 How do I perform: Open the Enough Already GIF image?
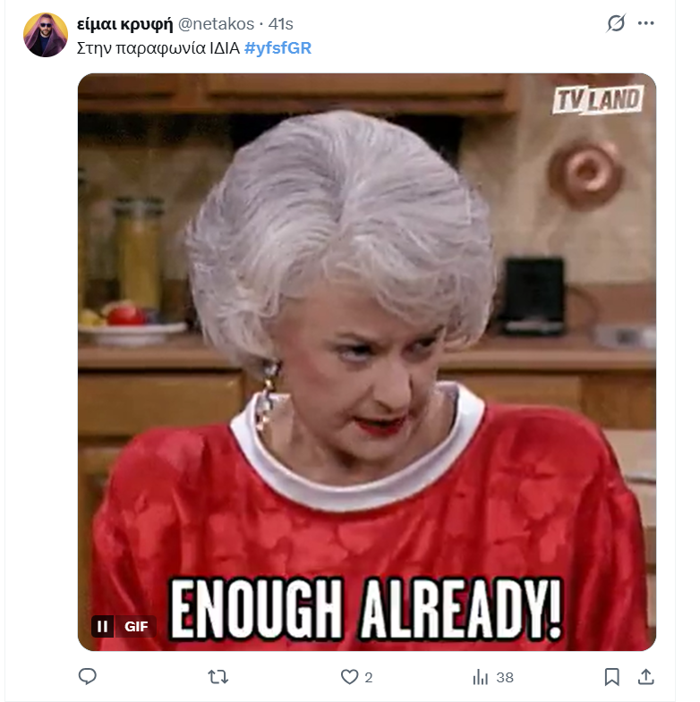[x=367, y=362]
